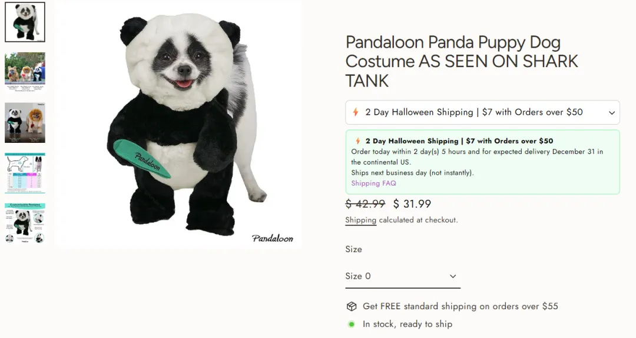Click the Pandaloon logo watermark on image

click(272, 238)
